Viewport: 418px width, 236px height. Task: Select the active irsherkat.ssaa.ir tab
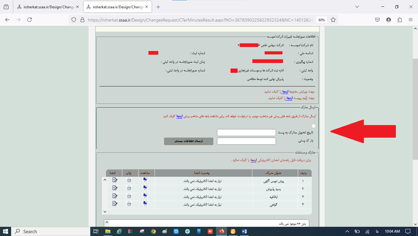[x=118, y=7]
